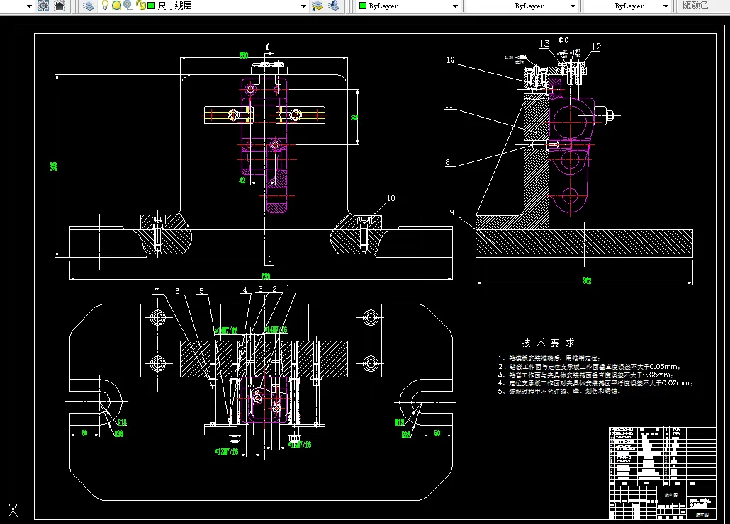Select the 290 top width dimension

pos(244,55)
